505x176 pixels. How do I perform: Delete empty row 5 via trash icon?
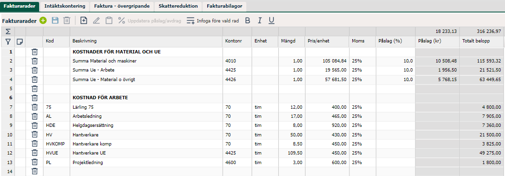[34, 89]
